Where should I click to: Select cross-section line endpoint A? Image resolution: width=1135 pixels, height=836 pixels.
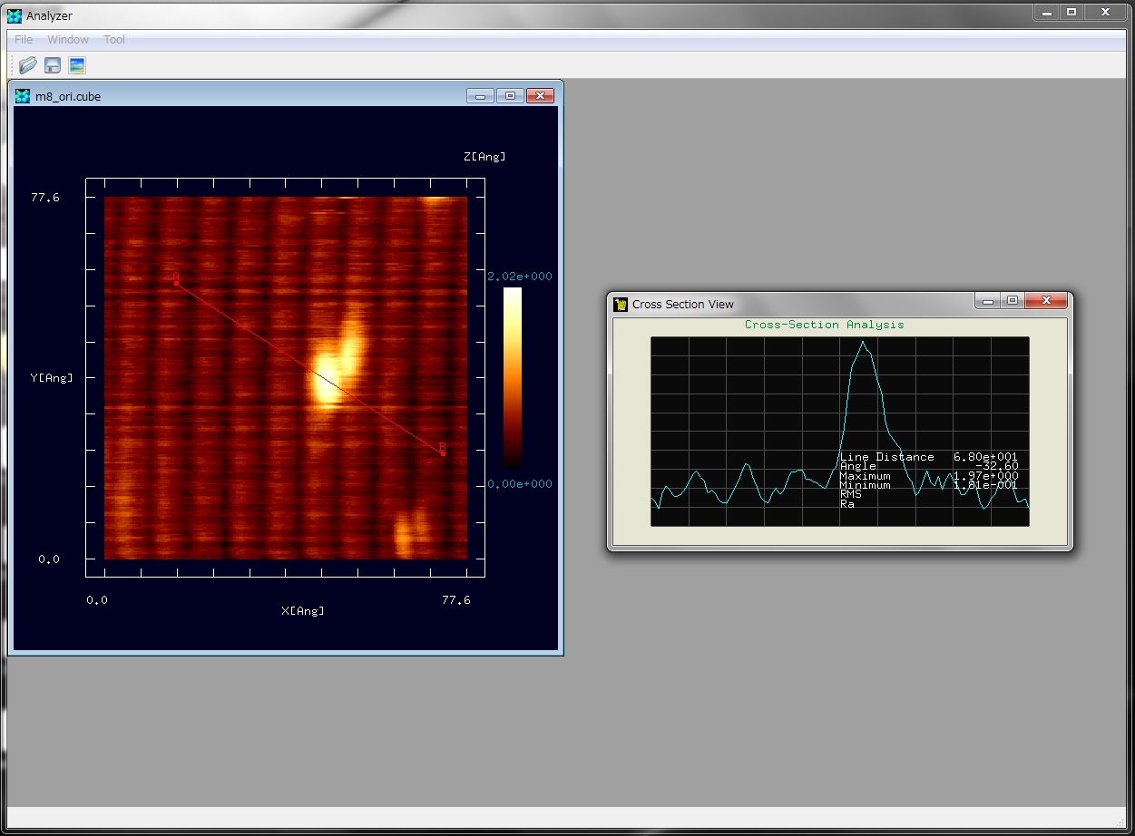[x=176, y=283]
